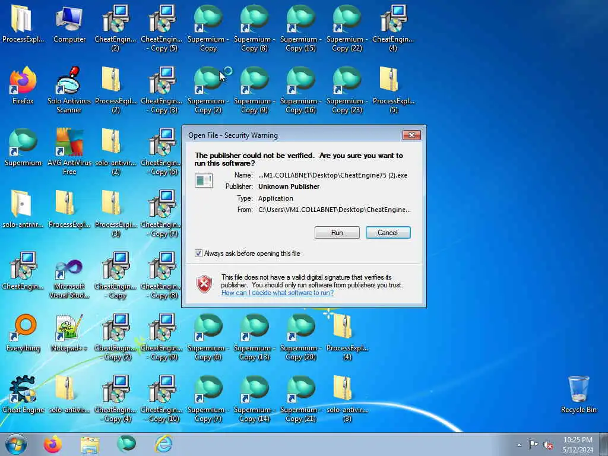
Task: Select ProcessExpl... (3) zip folder icon
Action: tap(116, 213)
